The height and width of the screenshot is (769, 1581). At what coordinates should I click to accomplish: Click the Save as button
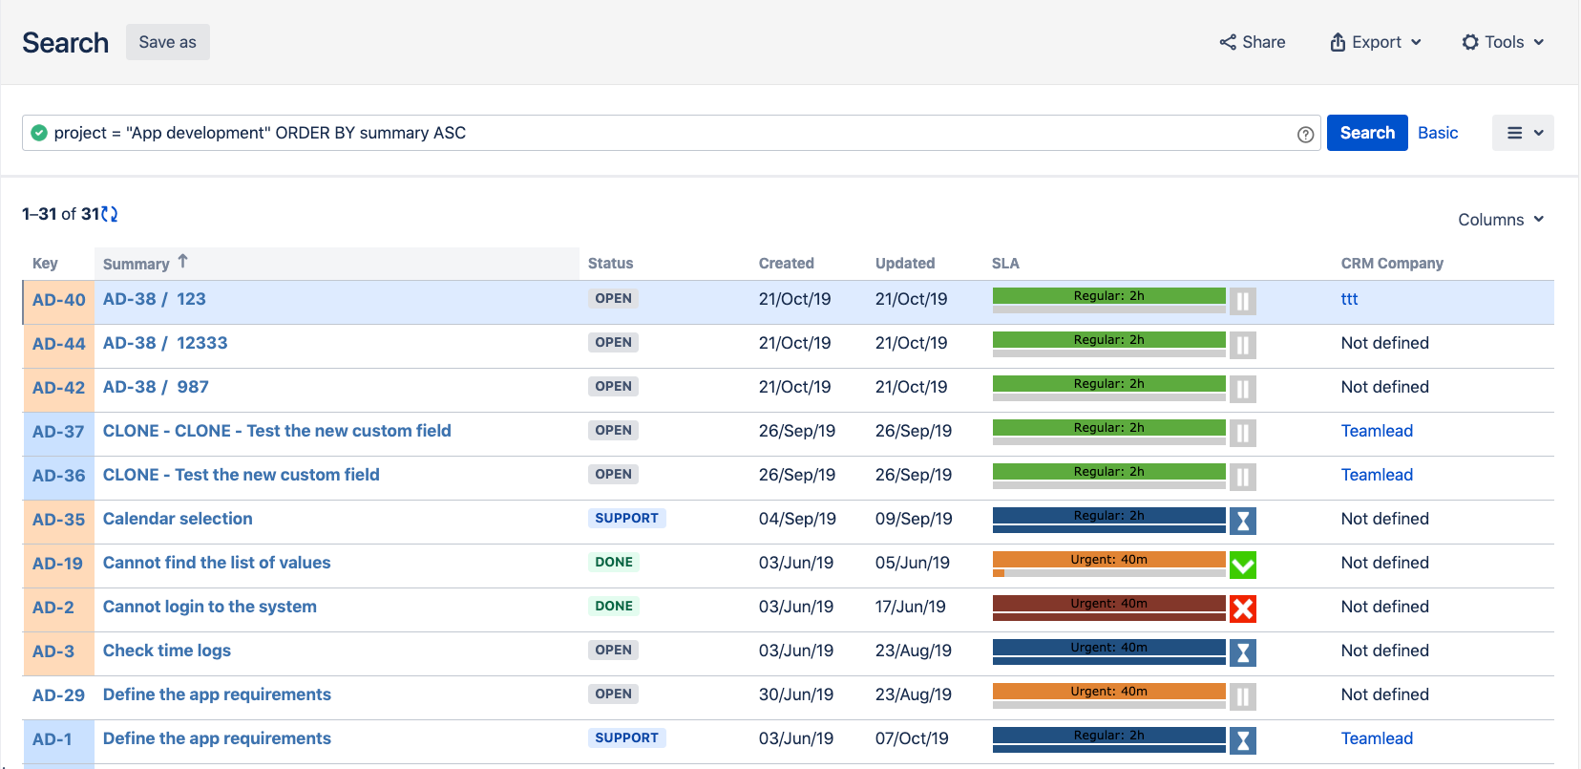168,42
